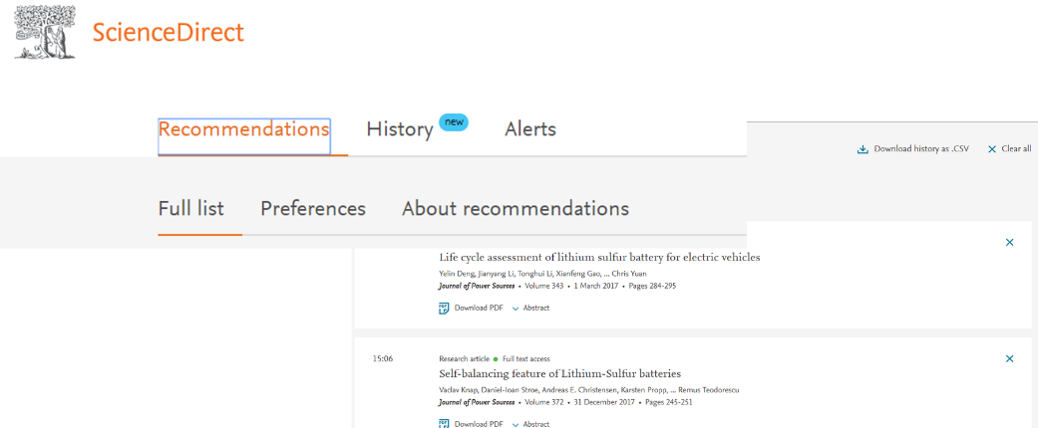Screen dimensions: 1038x428
Task: Expand Abstract of Life cycle assessment article
Action: 530,308
